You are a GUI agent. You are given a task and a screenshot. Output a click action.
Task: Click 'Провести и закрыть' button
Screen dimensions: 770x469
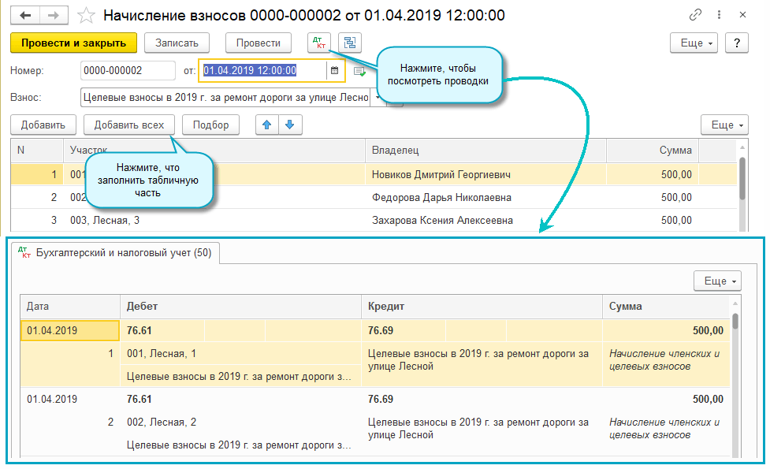(74, 43)
